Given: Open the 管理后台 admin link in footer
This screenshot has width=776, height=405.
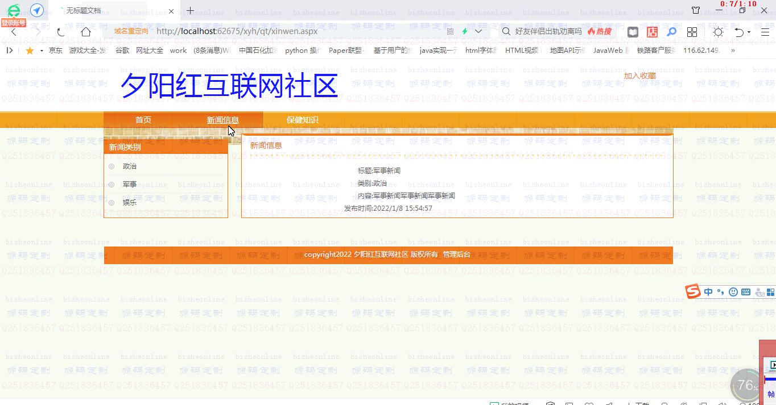Looking at the screenshot, I should [457, 254].
